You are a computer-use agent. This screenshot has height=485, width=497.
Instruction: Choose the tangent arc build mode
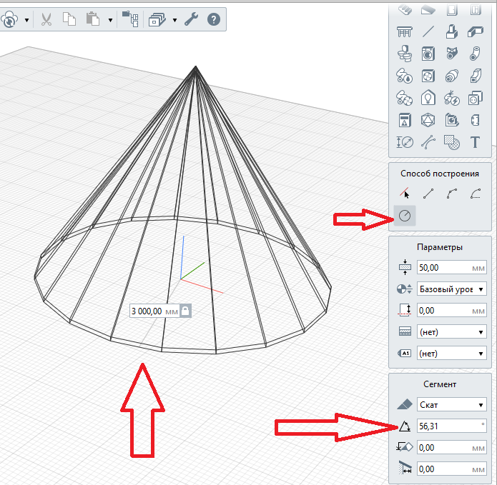pyautogui.click(x=476, y=194)
